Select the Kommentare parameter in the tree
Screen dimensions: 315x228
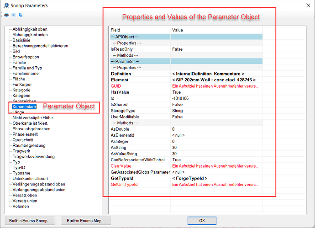click(x=24, y=106)
